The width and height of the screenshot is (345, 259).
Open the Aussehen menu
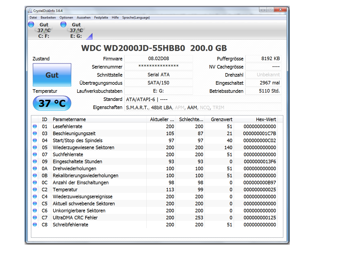pos(84,18)
